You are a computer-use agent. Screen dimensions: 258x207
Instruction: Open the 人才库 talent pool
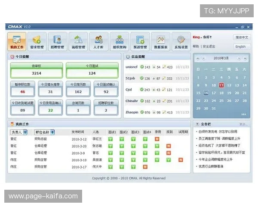[x=99, y=41]
